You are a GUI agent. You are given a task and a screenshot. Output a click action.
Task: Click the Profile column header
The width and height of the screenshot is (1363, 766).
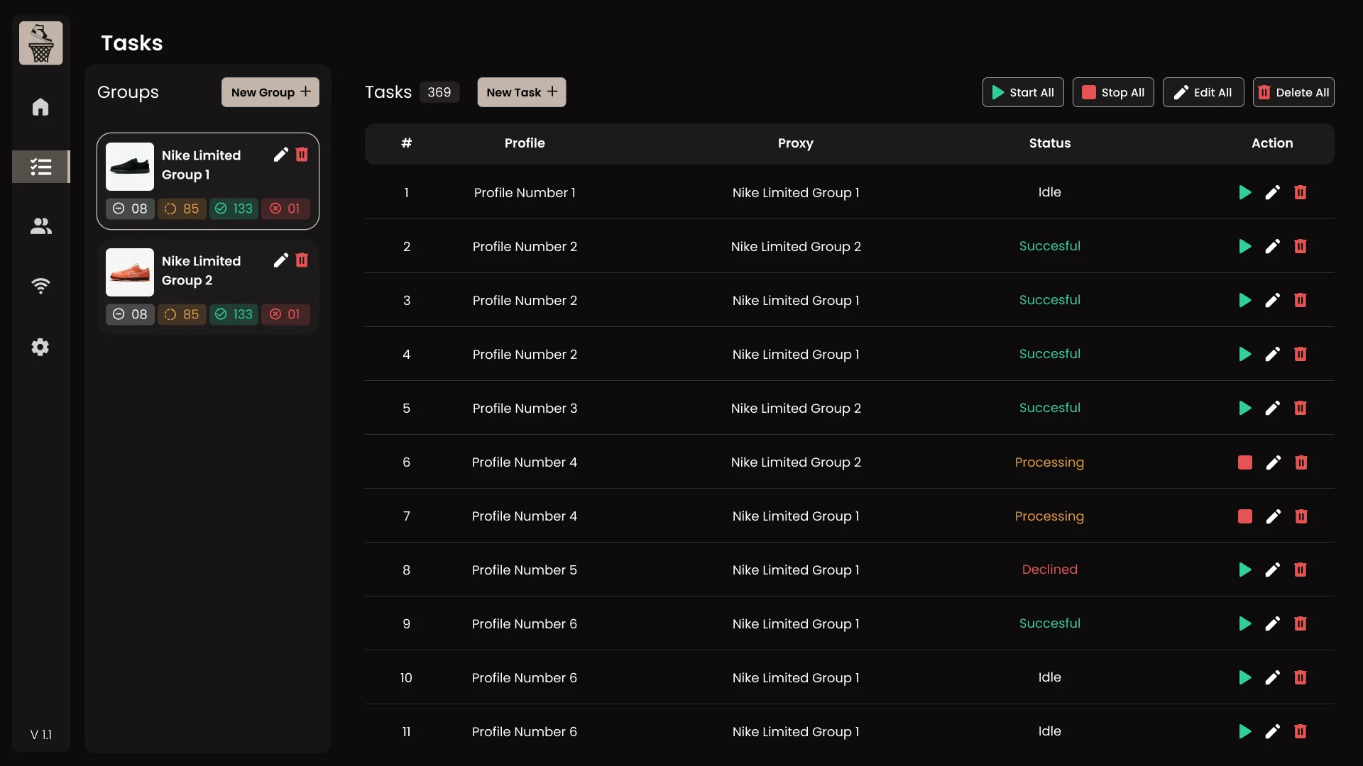click(525, 143)
